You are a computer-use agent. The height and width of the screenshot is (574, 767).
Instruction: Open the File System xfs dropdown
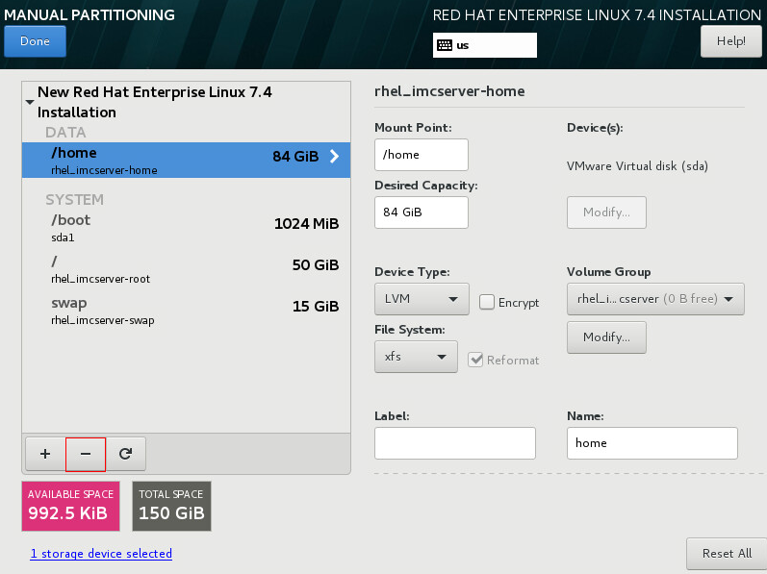(x=417, y=357)
